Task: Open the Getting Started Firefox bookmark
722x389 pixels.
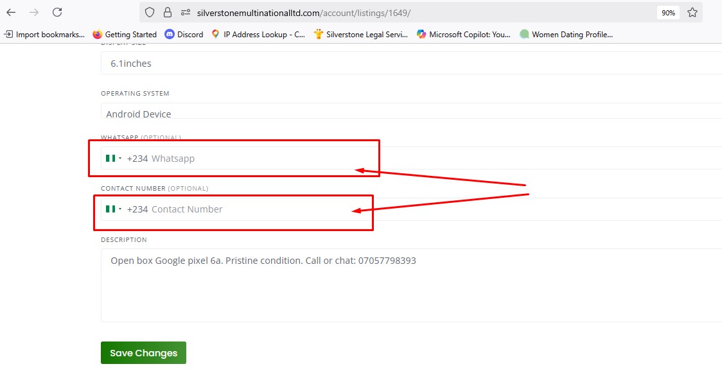Action: 125,35
